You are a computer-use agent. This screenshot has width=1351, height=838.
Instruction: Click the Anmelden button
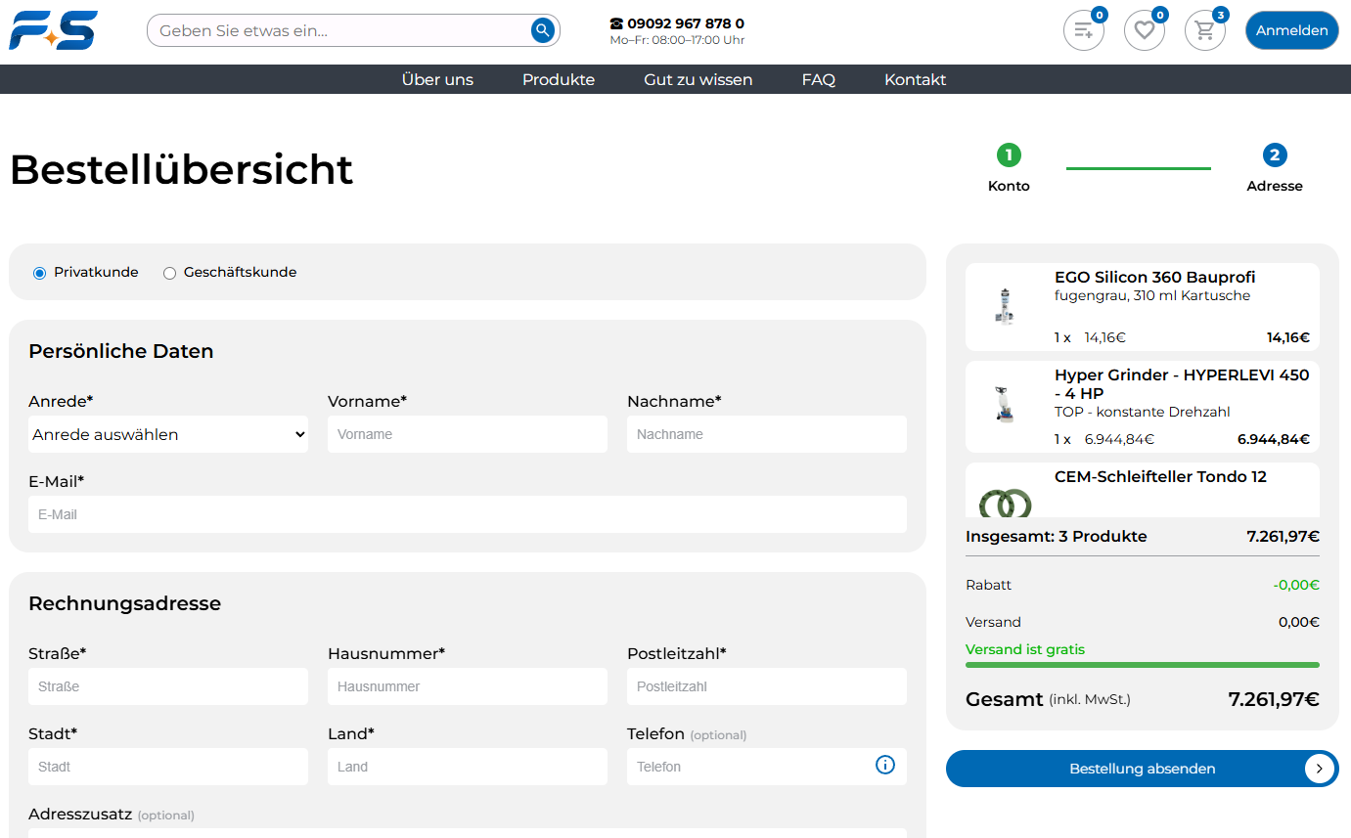pos(1291,30)
